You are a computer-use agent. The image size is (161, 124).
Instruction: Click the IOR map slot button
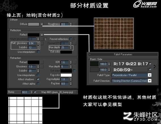pyautogui.click(x=75, y=62)
